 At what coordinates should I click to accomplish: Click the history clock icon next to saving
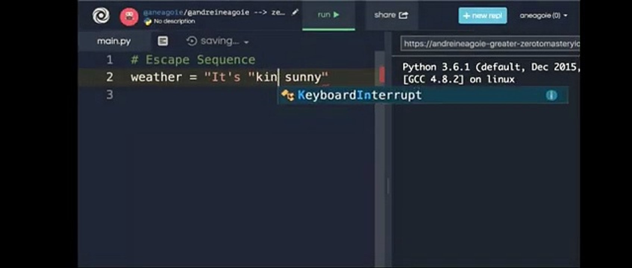pos(191,41)
